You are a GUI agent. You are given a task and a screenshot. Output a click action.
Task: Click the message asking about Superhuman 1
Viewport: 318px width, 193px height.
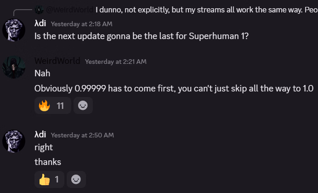pyautogui.click(x=142, y=36)
